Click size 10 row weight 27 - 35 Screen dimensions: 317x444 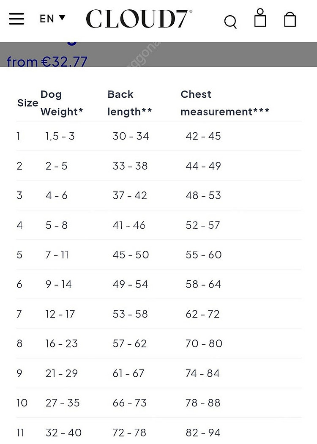click(x=63, y=403)
